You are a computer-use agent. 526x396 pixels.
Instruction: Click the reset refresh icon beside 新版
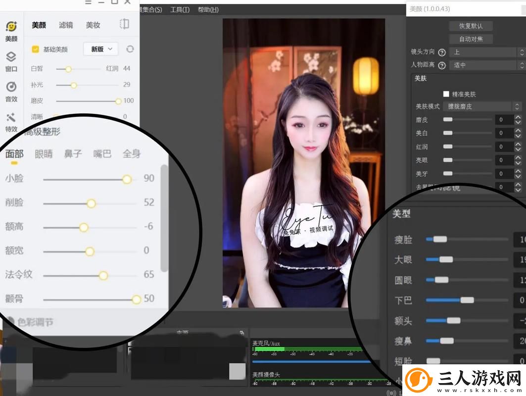tap(130, 49)
